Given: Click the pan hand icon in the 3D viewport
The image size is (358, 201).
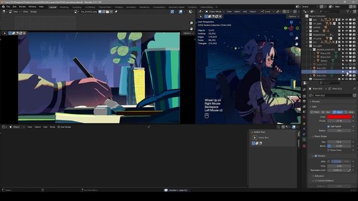Looking at the screenshot, I should tap(296, 44).
